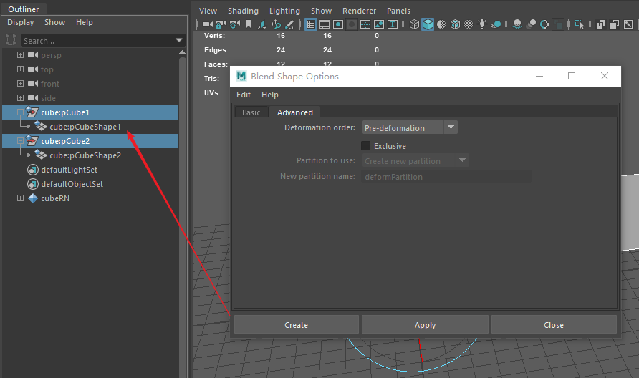The width and height of the screenshot is (639, 378).
Task: Open the Deformation order dropdown
Action: click(410, 128)
